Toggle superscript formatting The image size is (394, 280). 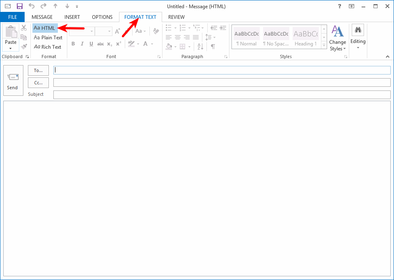click(119, 44)
